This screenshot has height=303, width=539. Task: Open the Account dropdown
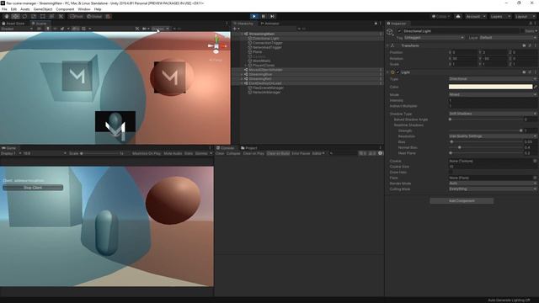(x=476, y=17)
